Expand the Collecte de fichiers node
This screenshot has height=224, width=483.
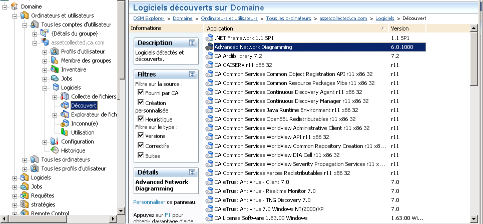(55, 96)
